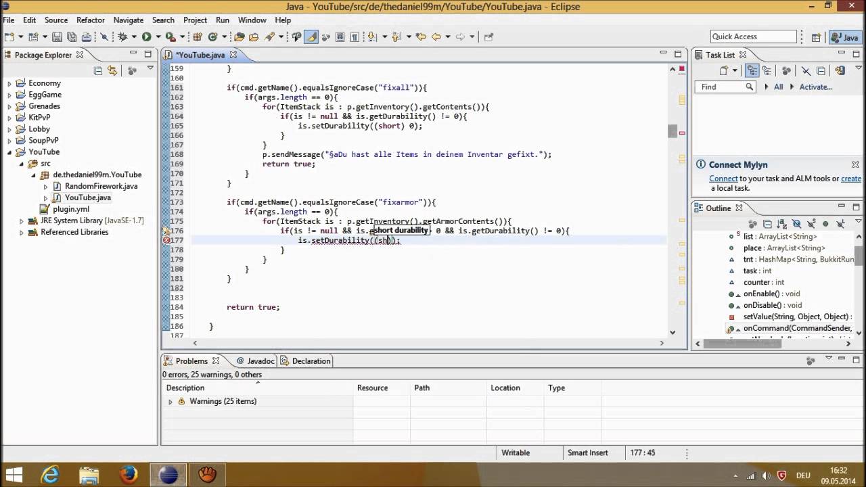Click Collapse All icon in Outline
The height and width of the screenshot is (487, 866).
coord(767,224)
